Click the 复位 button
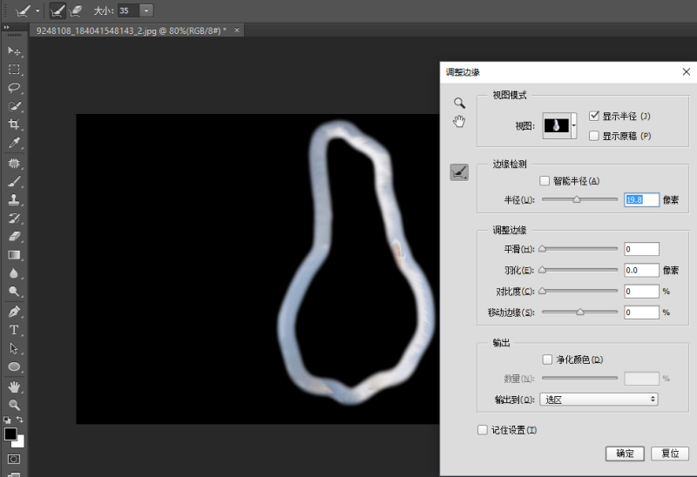The width and height of the screenshot is (697, 477). point(670,453)
